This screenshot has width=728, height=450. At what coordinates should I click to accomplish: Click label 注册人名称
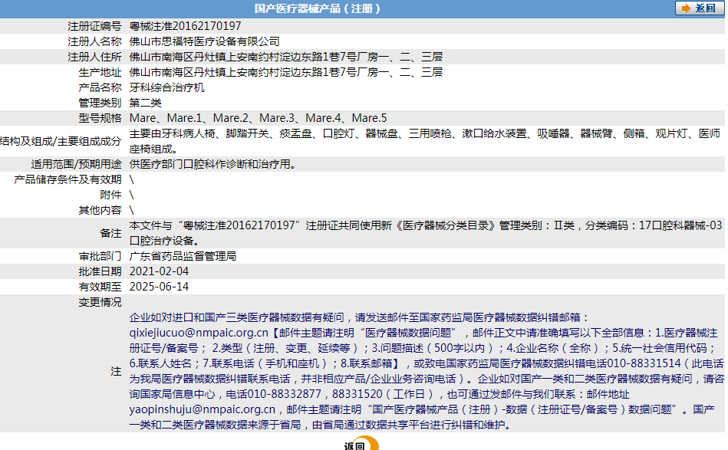94,41
